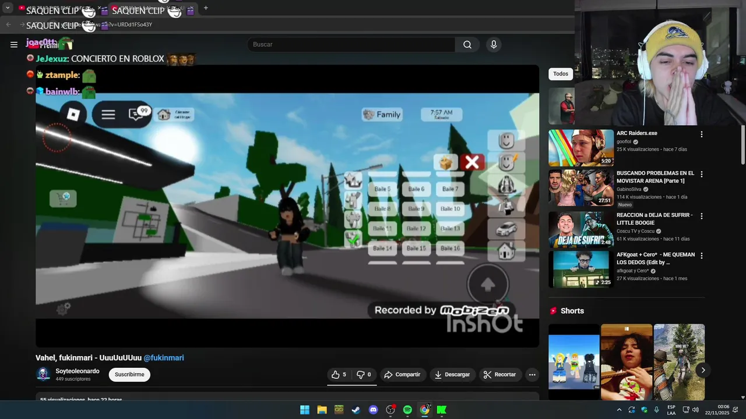Image resolution: width=746 pixels, height=419 pixels.
Task: Go back with browser back arrow
Action: tap(8, 24)
